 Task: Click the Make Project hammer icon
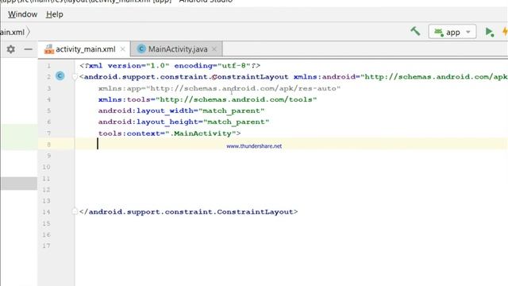click(x=415, y=32)
